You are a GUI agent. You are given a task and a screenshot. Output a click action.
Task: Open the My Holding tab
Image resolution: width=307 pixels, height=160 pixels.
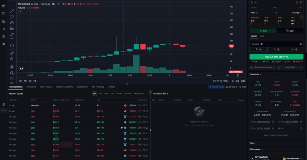[98, 87]
